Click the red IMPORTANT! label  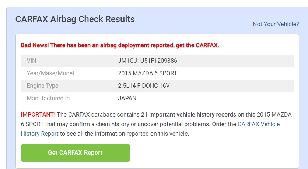(38, 115)
